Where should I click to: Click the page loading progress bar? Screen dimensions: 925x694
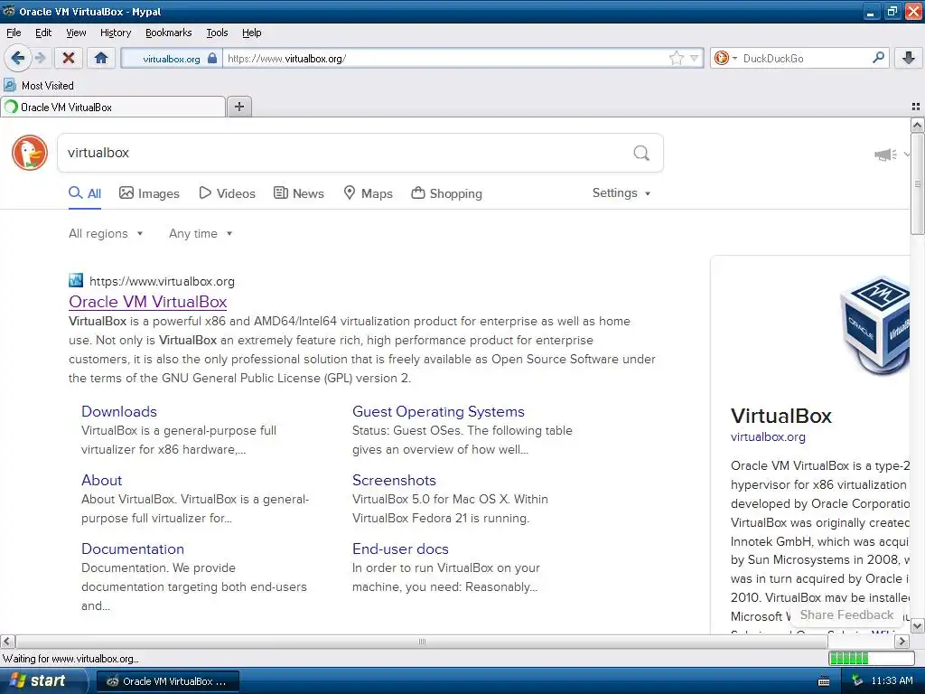tap(871, 658)
